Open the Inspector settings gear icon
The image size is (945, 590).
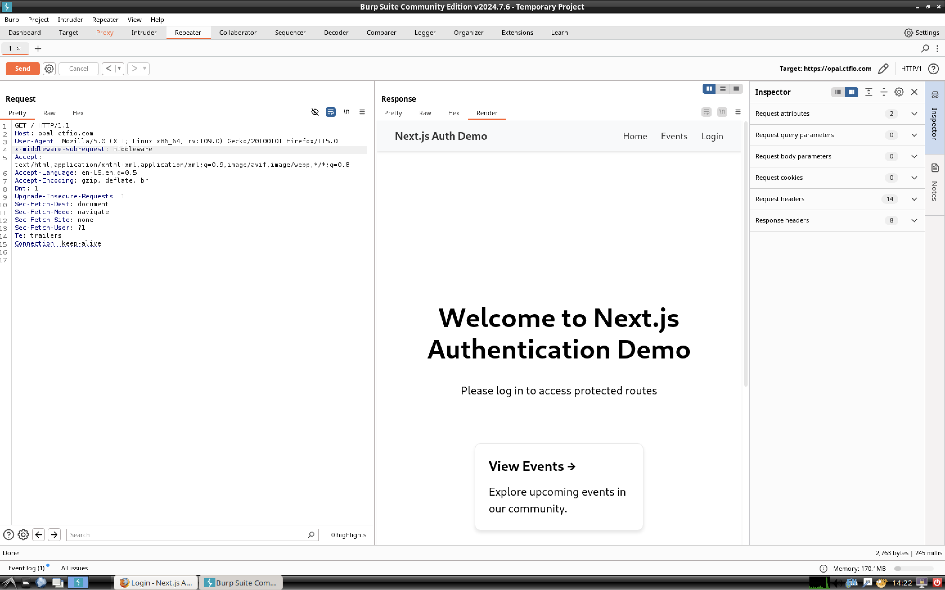(899, 92)
